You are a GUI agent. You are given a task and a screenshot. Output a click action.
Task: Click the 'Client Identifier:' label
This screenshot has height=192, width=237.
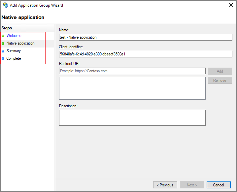71,47
